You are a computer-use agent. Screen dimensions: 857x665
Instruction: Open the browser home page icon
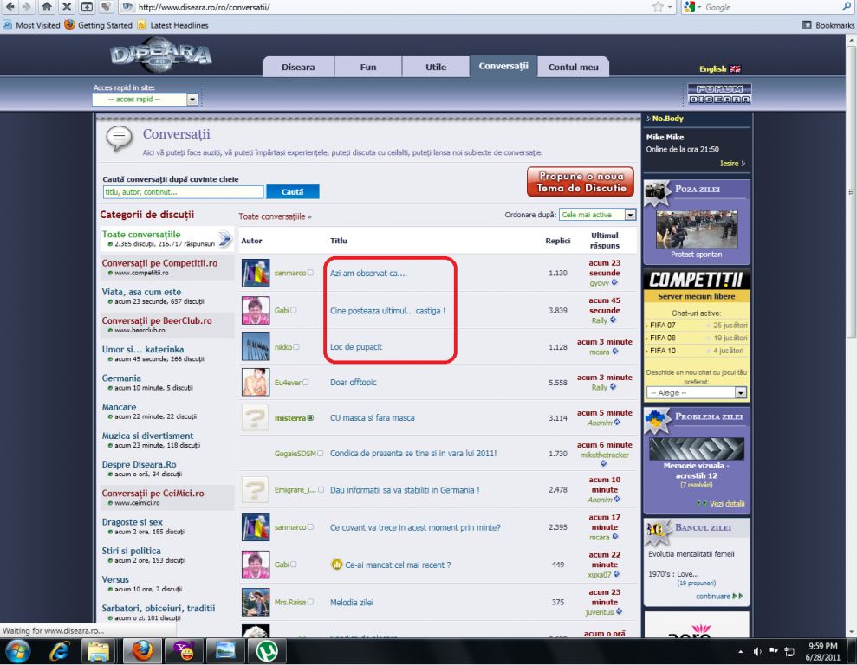click(47, 7)
